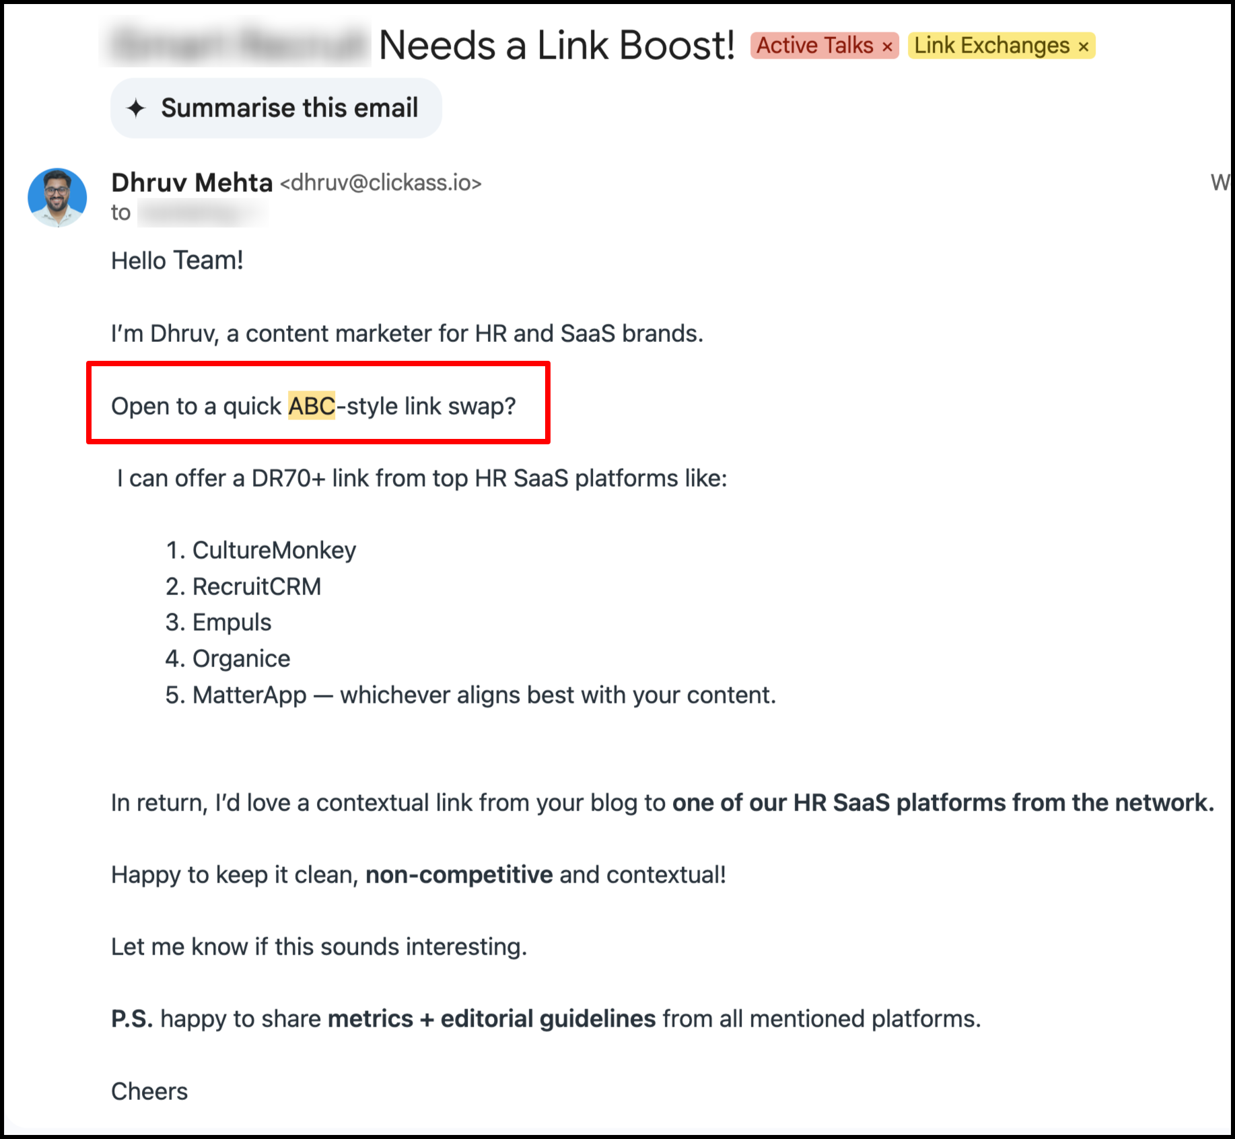The image size is (1235, 1139).
Task: Click the Organice list item
Action: [x=241, y=658]
